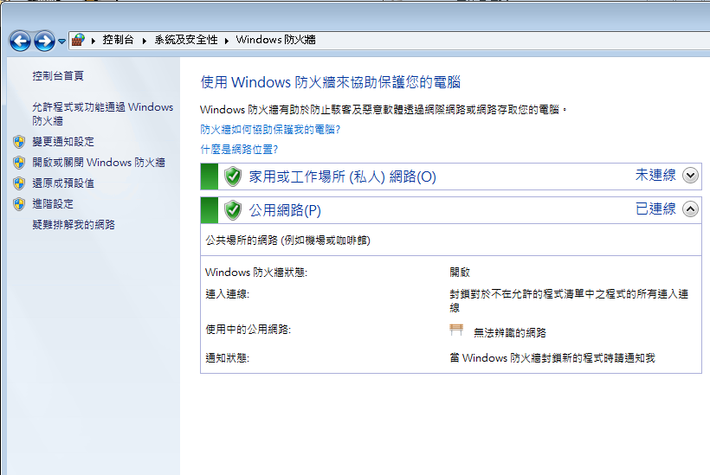Click 家用或工作場所 (私人) 網路(O) header
The image size is (710, 475).
pos(342,177)
